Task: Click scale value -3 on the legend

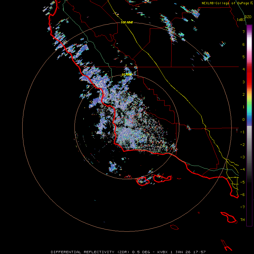Action: pyautogui.click(x=242, y=157)
